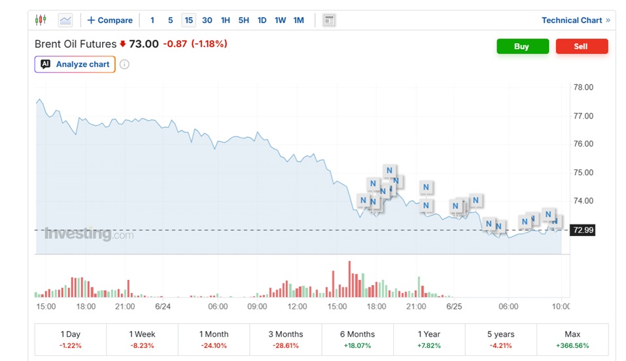The height and width of the screenshot is (361, 626).
Task: Select the 5 years performance range
Action: tap(500, 339)
